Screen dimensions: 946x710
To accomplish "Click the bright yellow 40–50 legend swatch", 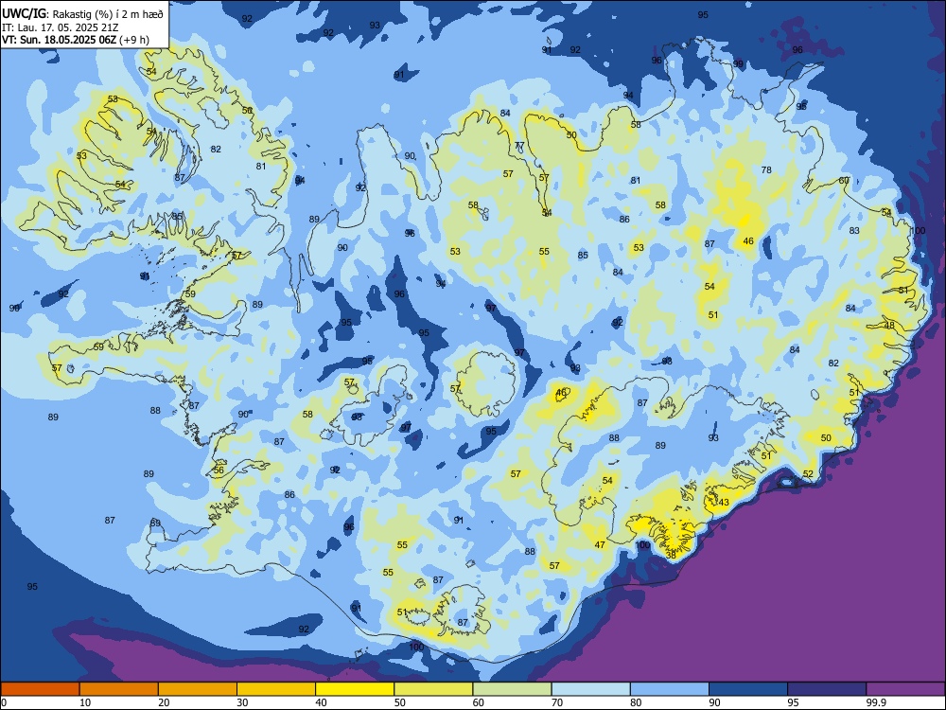I will click(355, 689).
